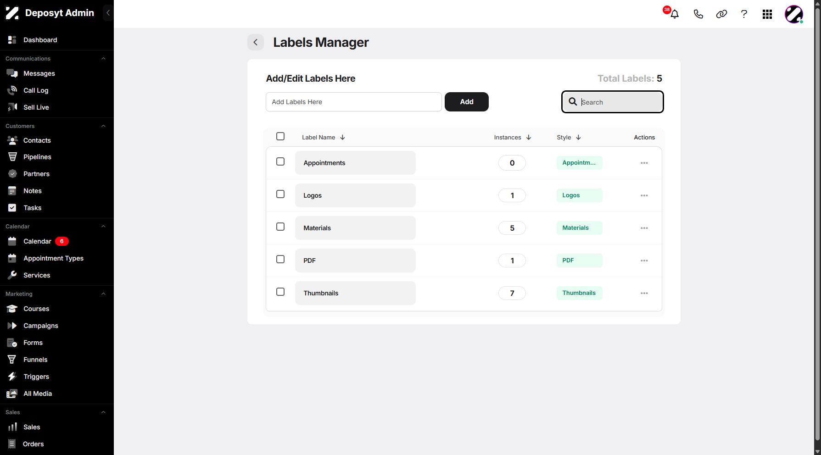The height and width of the screenshot is (455, 821).
Task: Check the Appointments label checkbox
Action: (280, 161)
